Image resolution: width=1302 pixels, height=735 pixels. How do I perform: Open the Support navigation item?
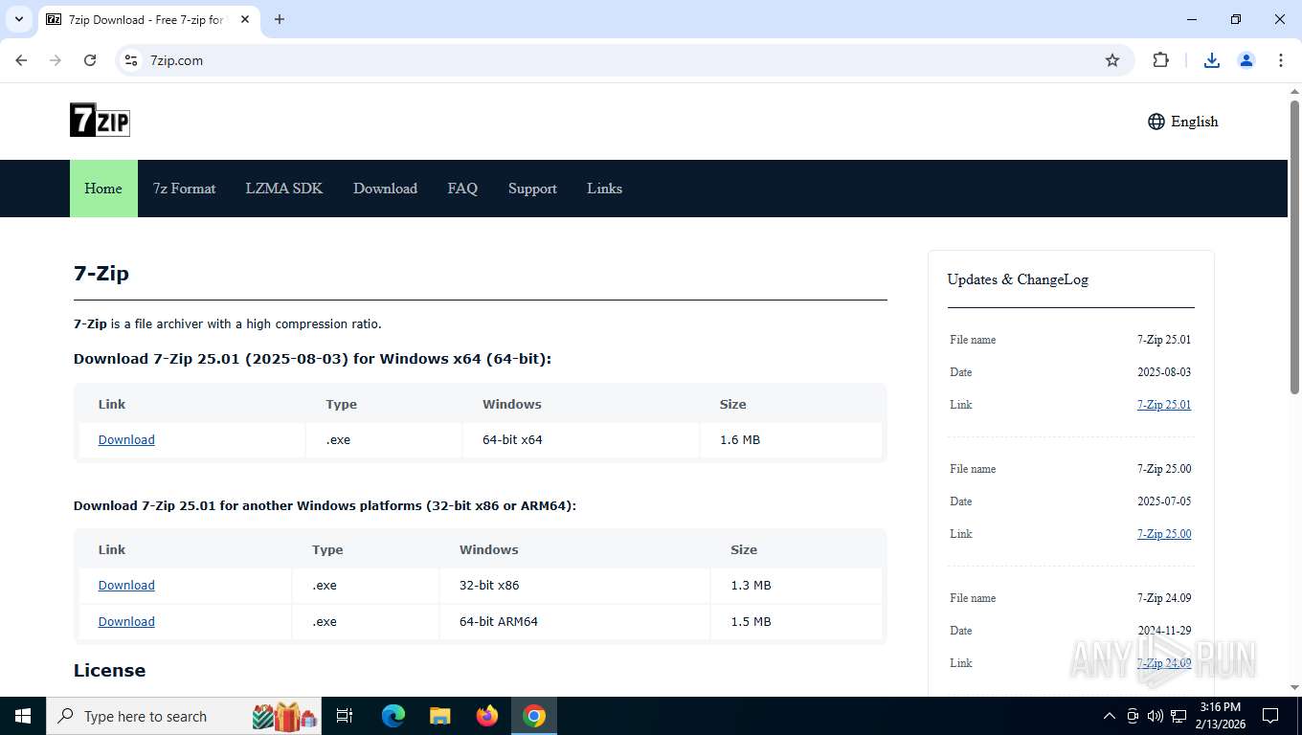coord(532,189)
